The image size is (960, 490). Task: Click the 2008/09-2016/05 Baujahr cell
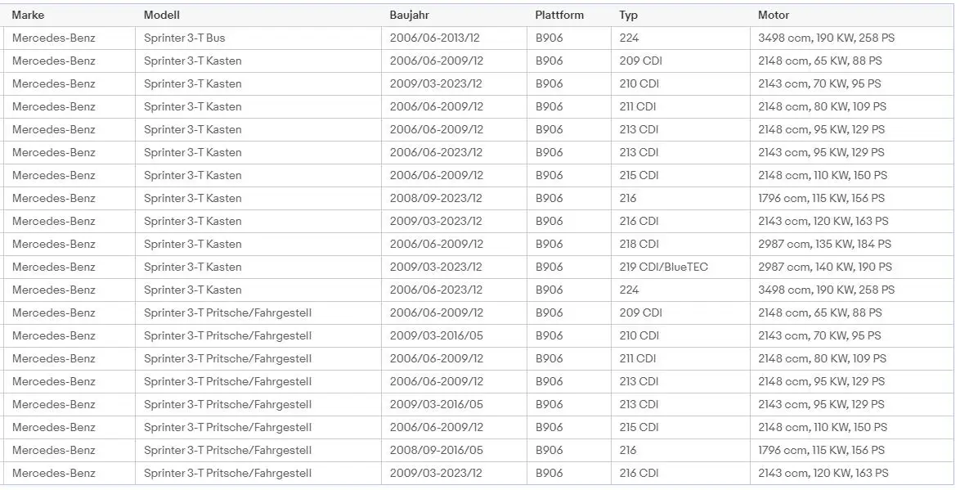click(x=436, y=450)
